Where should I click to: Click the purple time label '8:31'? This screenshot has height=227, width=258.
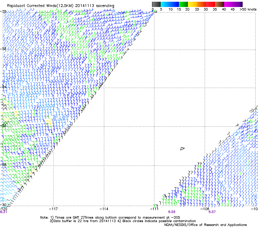[x=3, y=212]
